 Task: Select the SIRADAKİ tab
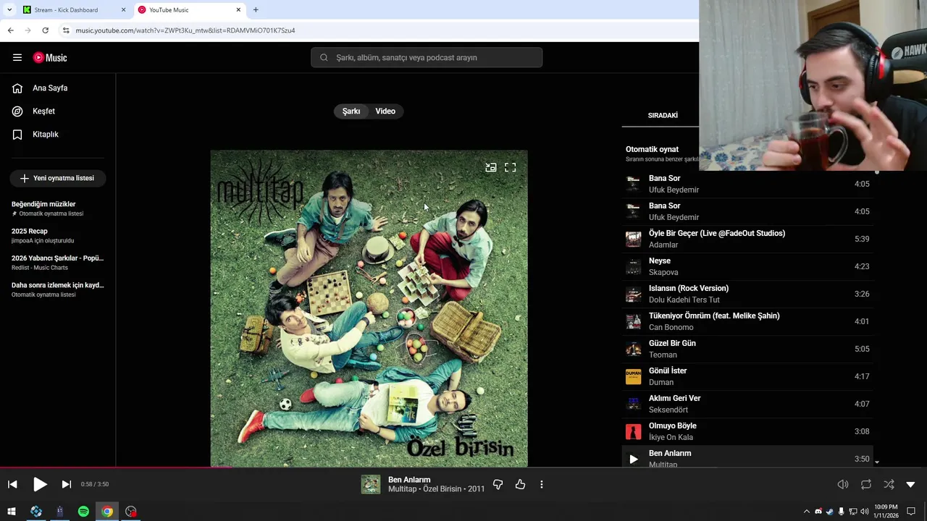pos(663,115)
